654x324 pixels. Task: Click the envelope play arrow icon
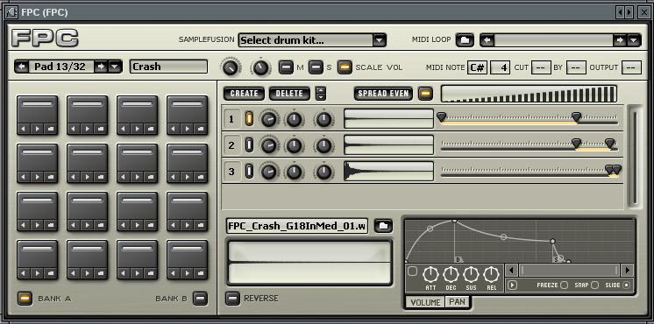[x=512, y=285]
